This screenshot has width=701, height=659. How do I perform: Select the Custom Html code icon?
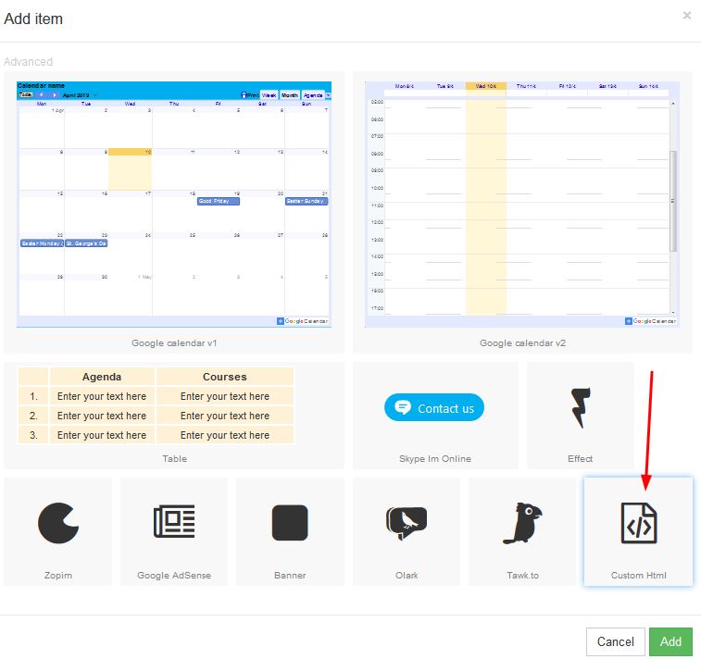[638, 523]
